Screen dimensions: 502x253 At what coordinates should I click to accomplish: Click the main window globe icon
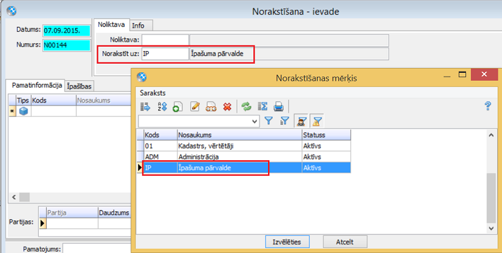pos(12,11)
